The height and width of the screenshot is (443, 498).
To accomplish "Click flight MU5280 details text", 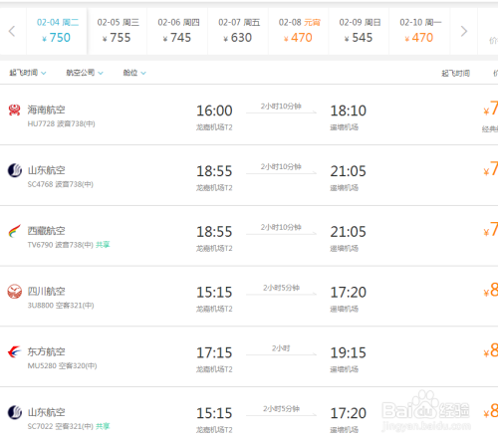I will click(62, 365).
